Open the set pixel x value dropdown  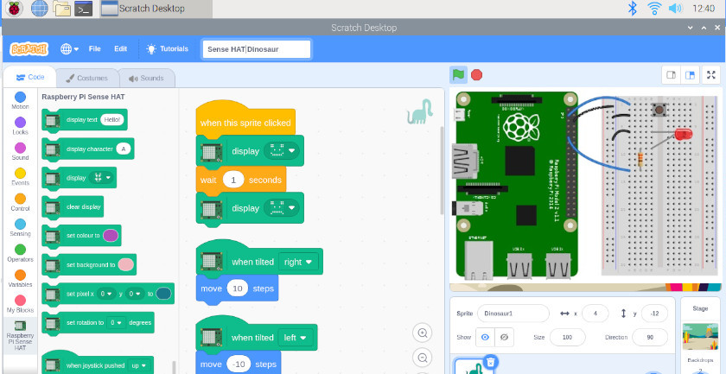pyautogui.click(x=106, y=294)
